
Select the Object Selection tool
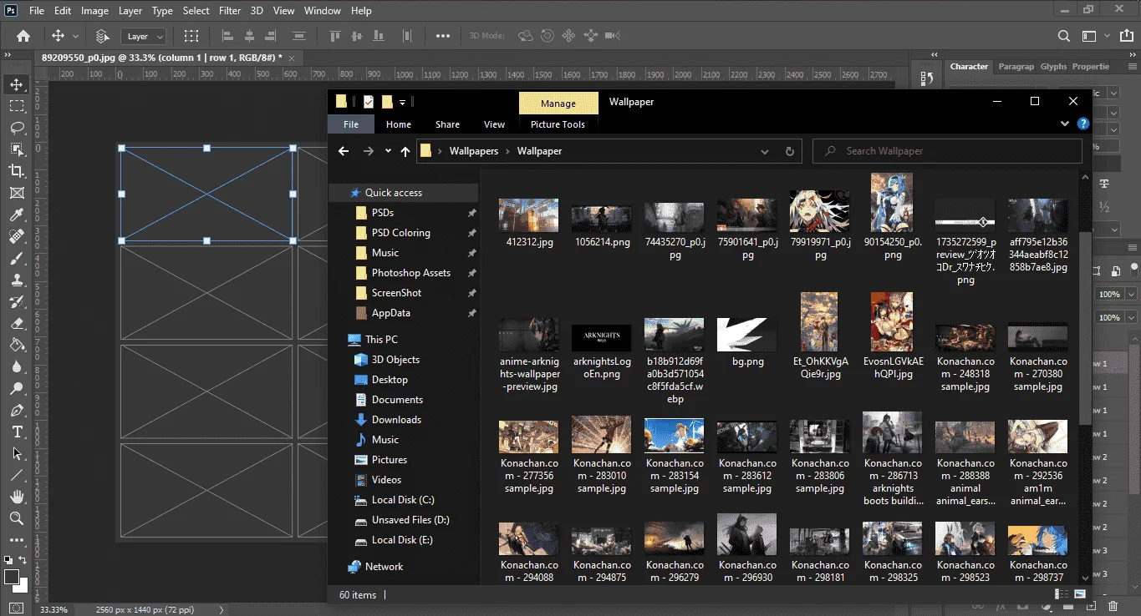click(16, 149)
